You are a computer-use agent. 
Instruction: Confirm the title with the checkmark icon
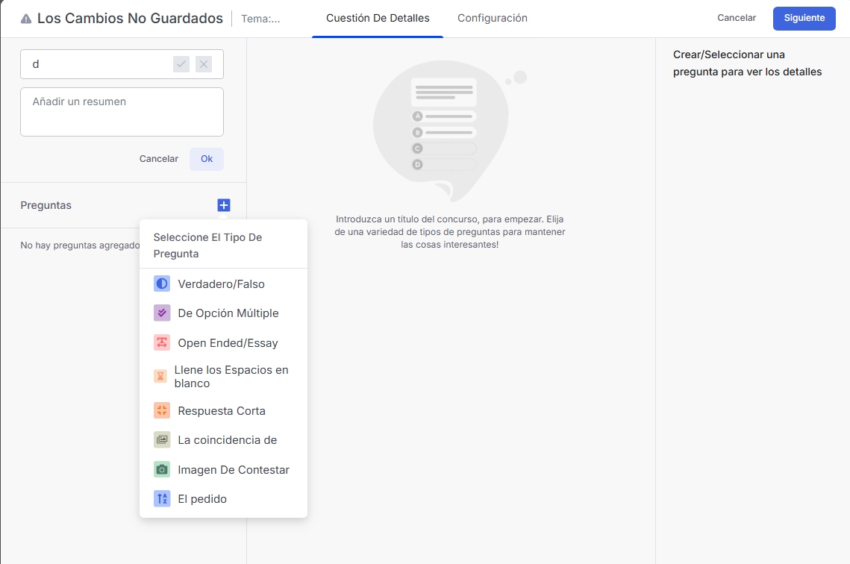tap(181, 64)
